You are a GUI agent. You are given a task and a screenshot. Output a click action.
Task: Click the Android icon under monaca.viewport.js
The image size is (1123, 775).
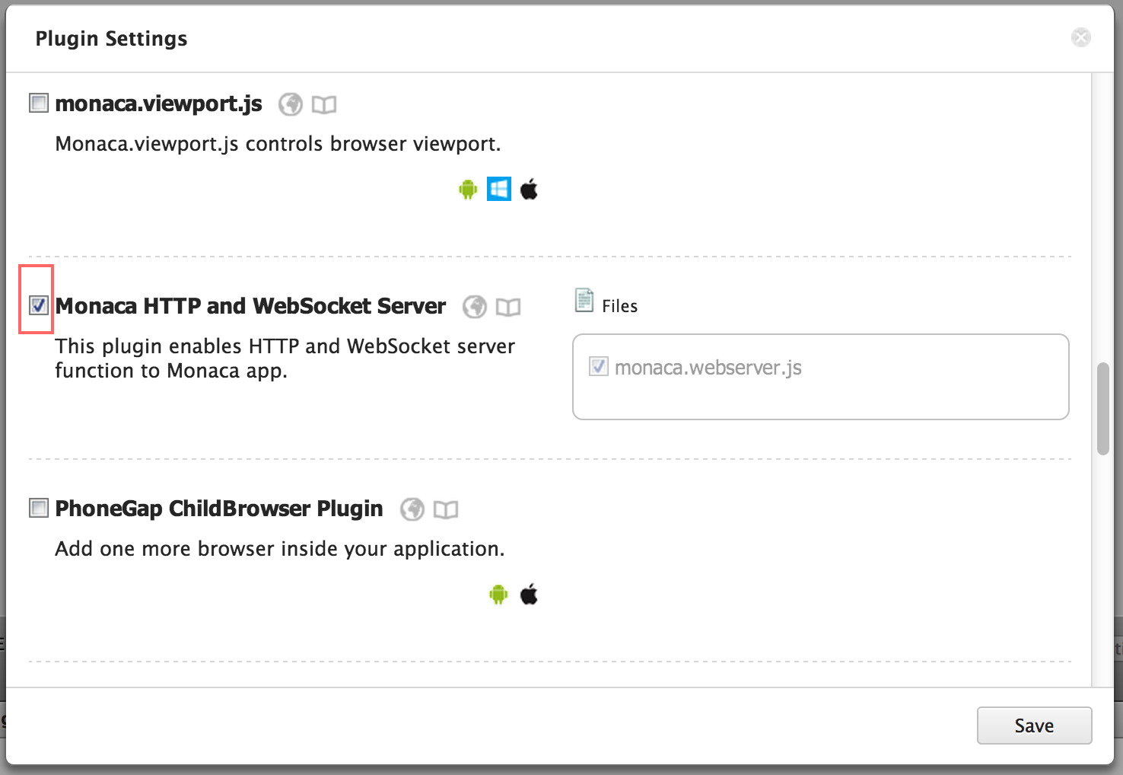click(468, 189)
